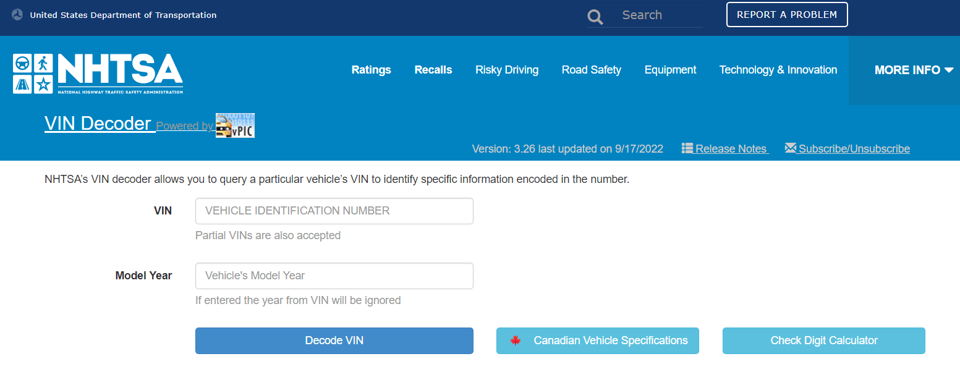The image size is (960, 372).
Task: Open the Release Notes link
Action: (x=731, y=148)
